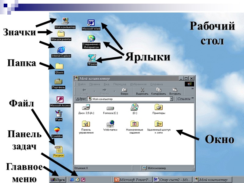Expand hidden toolbar buttons chevron

[x=192, y=88]
